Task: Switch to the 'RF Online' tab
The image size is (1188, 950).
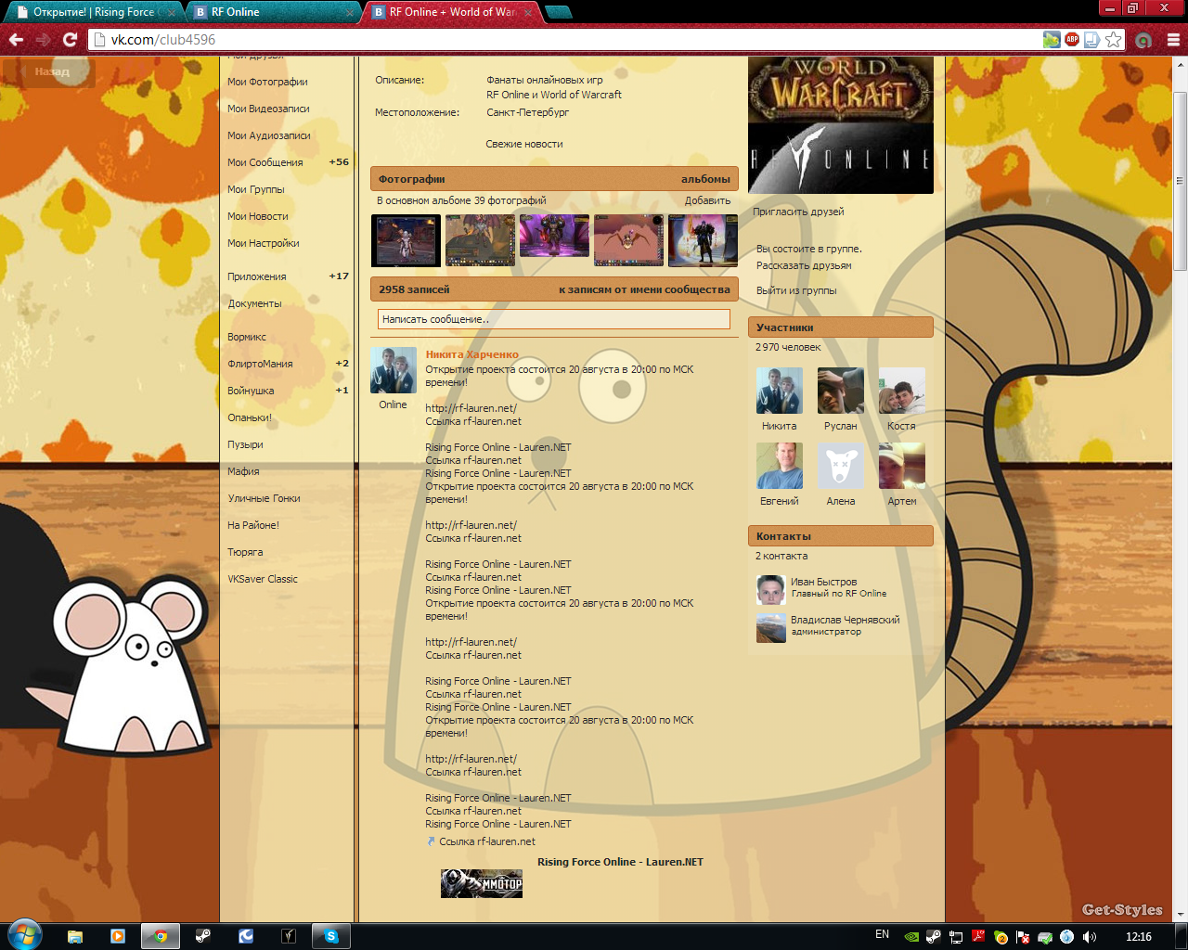Action: coord(272,12)
